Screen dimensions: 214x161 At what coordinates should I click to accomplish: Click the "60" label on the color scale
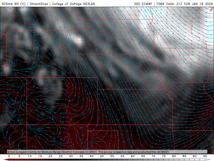pyautogui.click(x=133, y=156)
